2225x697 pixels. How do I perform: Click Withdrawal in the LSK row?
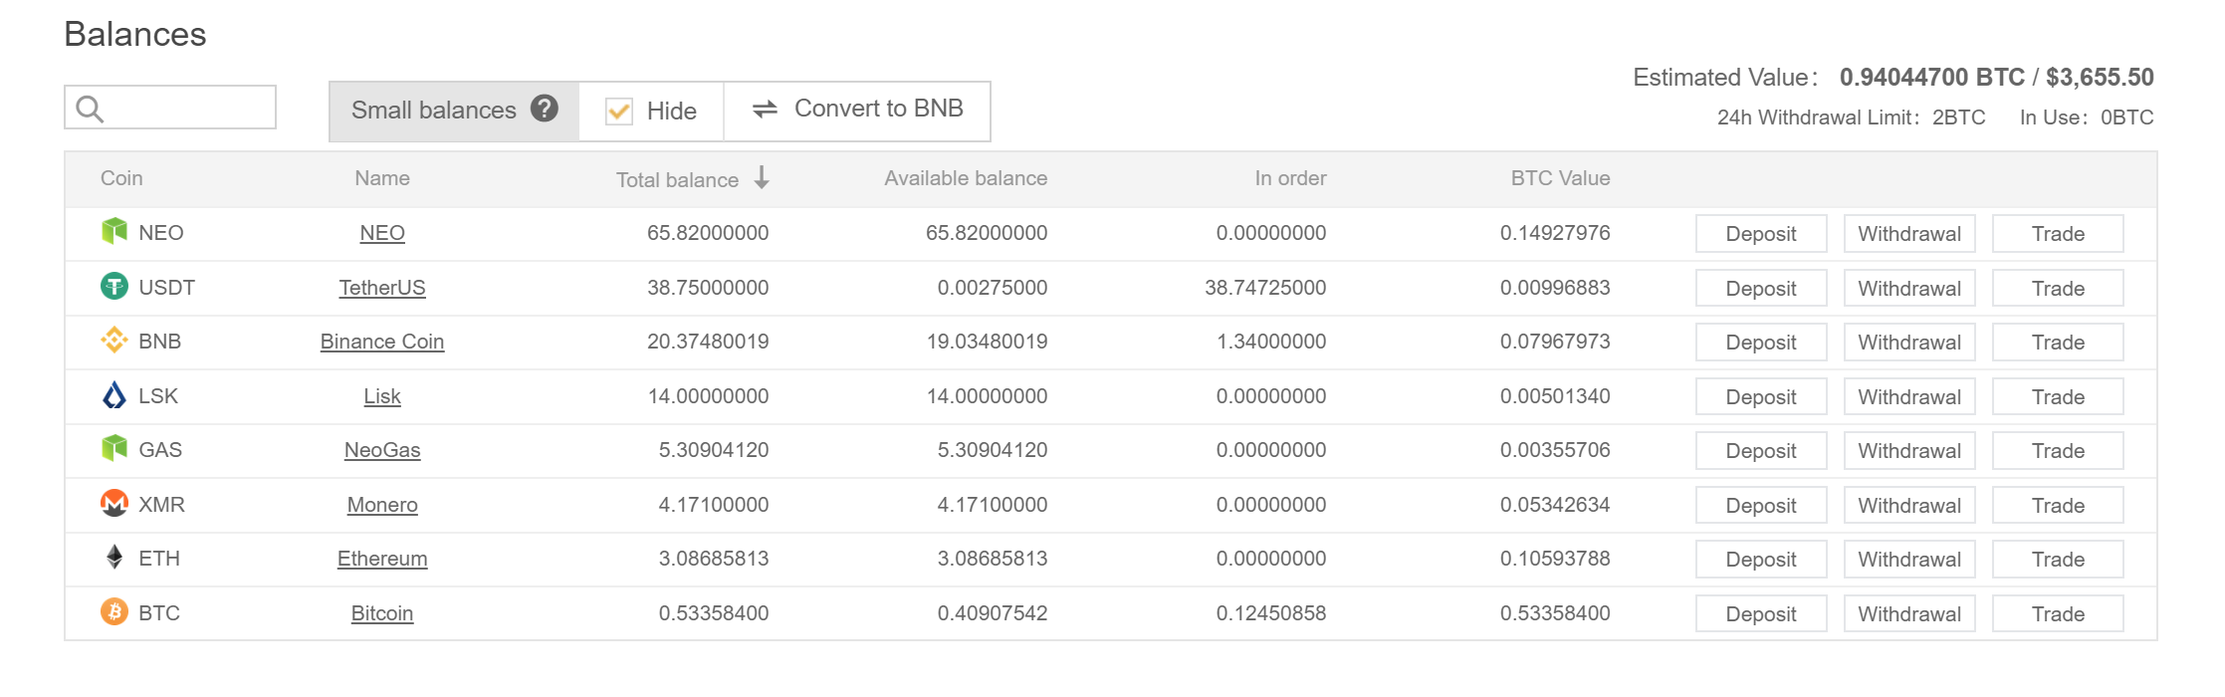[1909, 397]
